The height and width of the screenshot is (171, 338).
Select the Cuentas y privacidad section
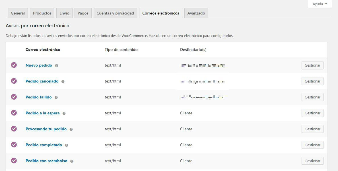pos(115,13)
